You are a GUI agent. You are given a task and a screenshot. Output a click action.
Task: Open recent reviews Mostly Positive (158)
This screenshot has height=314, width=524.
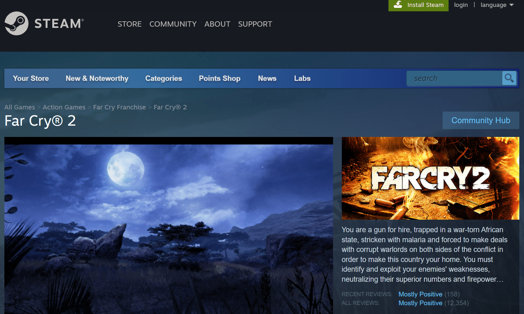429,294
